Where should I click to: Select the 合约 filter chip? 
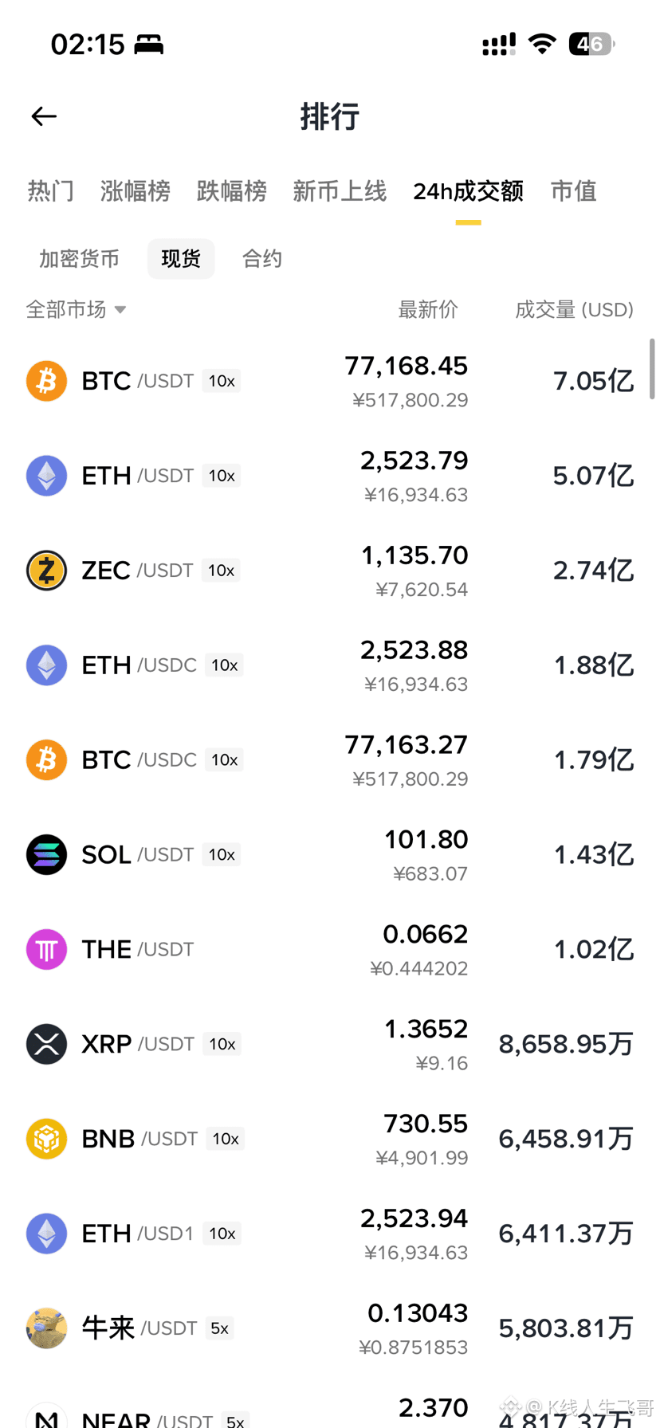pos(262,259)
